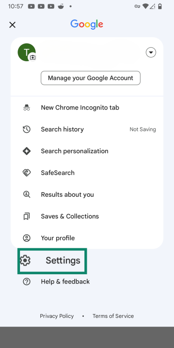Screen dimensions: 174x348
Task: Click the Help question mark icon
Action: tap(26, 282)
